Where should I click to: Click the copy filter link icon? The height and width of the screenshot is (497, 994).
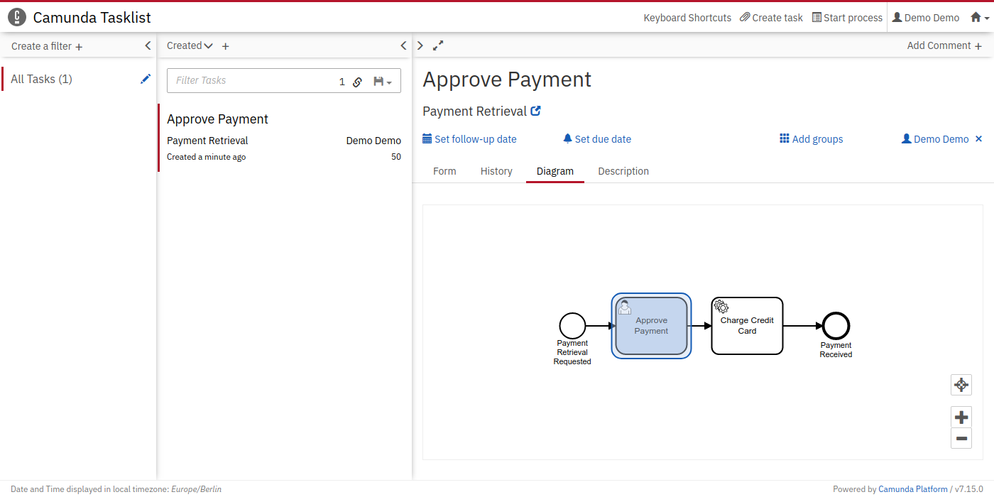click(x=358, y=82)
